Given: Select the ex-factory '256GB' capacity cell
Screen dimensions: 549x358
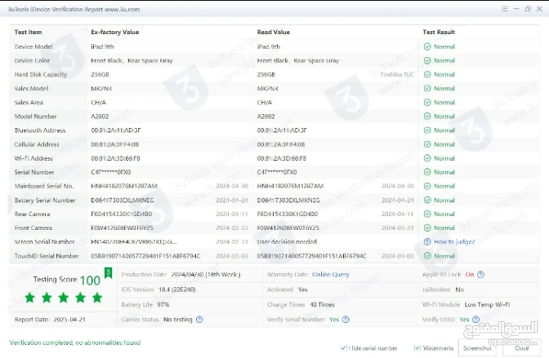Looking at the screenshot, I should pos(100,75).
